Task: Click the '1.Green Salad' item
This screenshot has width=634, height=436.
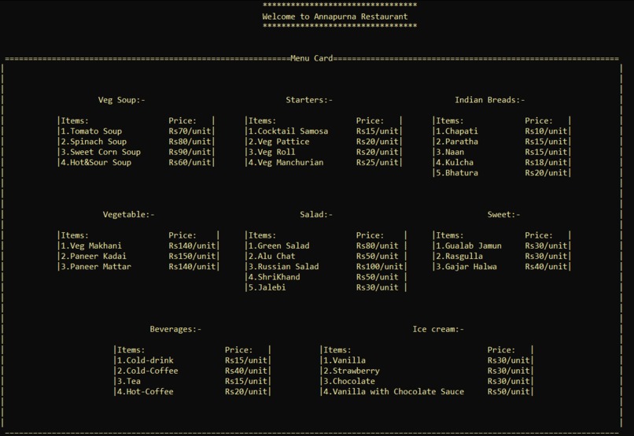Action: (279, 246)
